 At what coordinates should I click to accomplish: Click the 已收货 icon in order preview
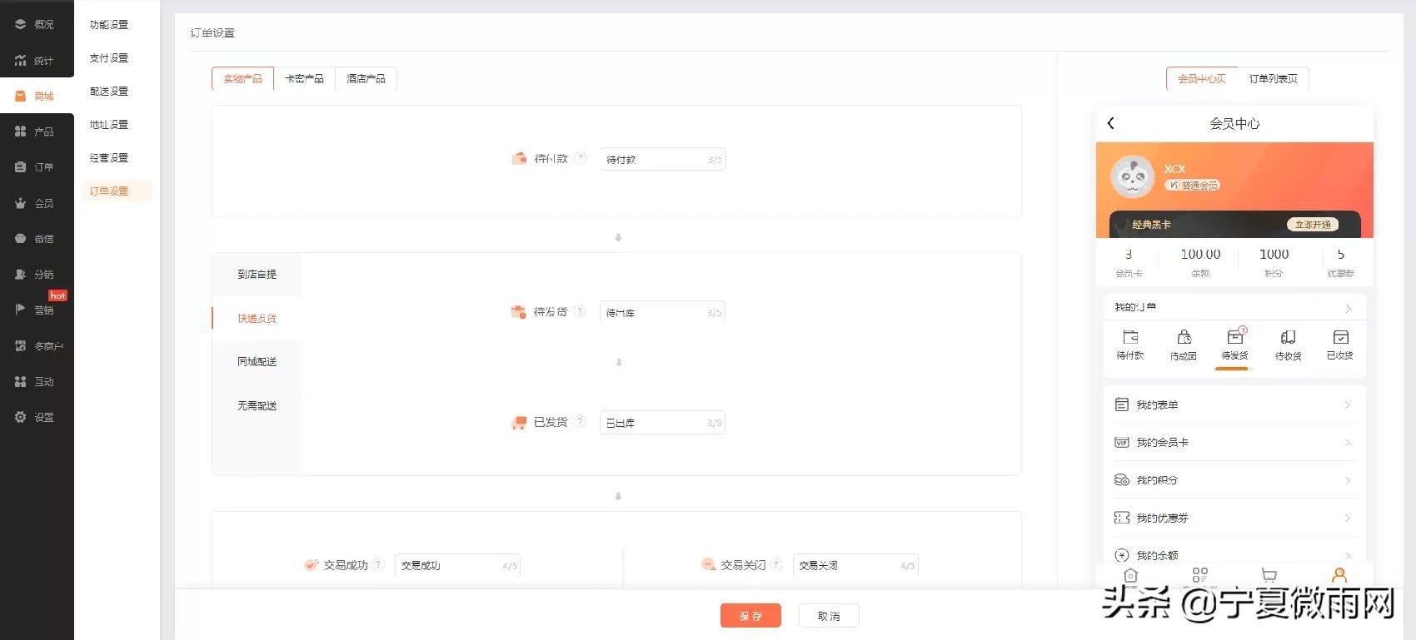1340,337
